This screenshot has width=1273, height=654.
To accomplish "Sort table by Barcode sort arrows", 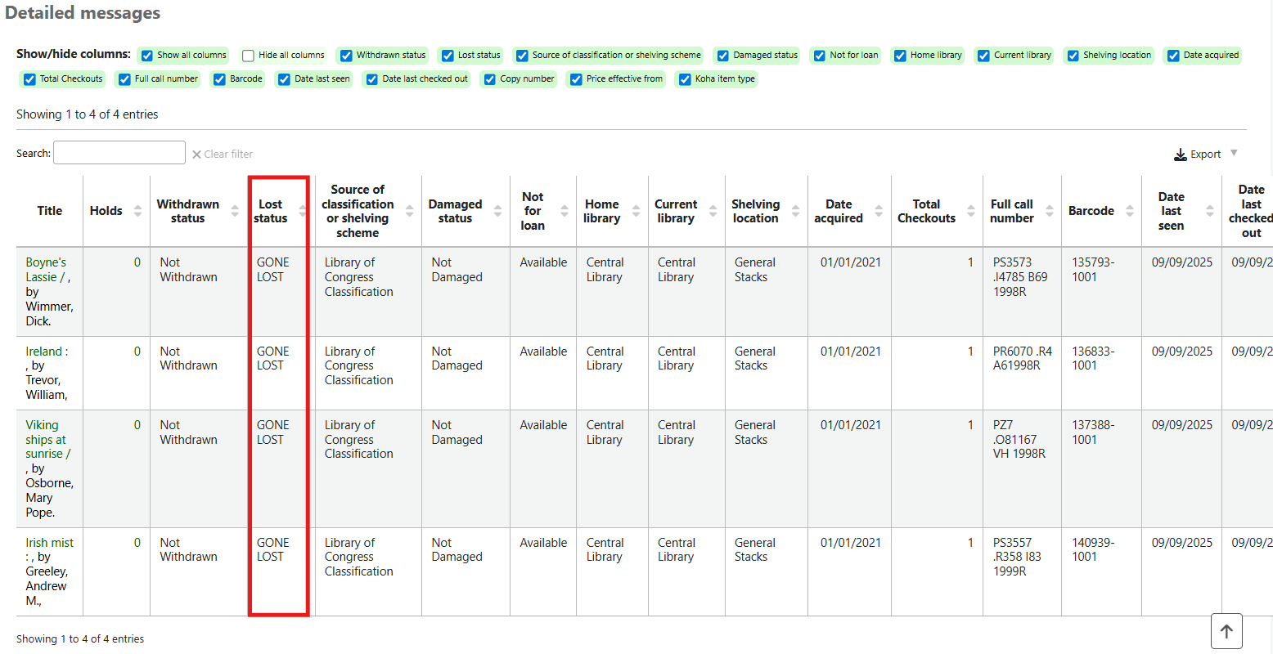I will [x=1130, y=211].
